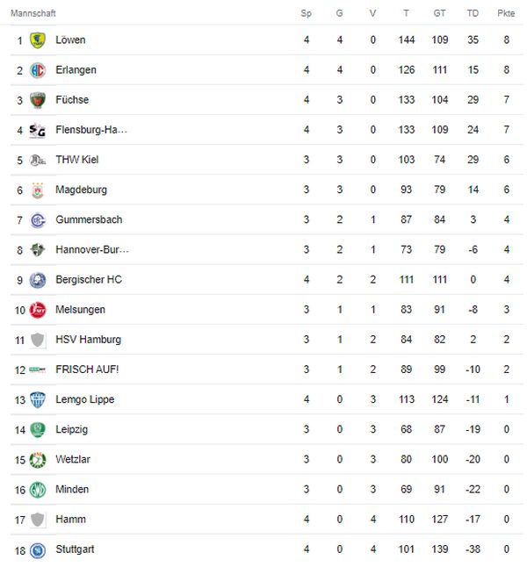
Task: Open the Bergischer HC team link
Action: click(89, 280)
